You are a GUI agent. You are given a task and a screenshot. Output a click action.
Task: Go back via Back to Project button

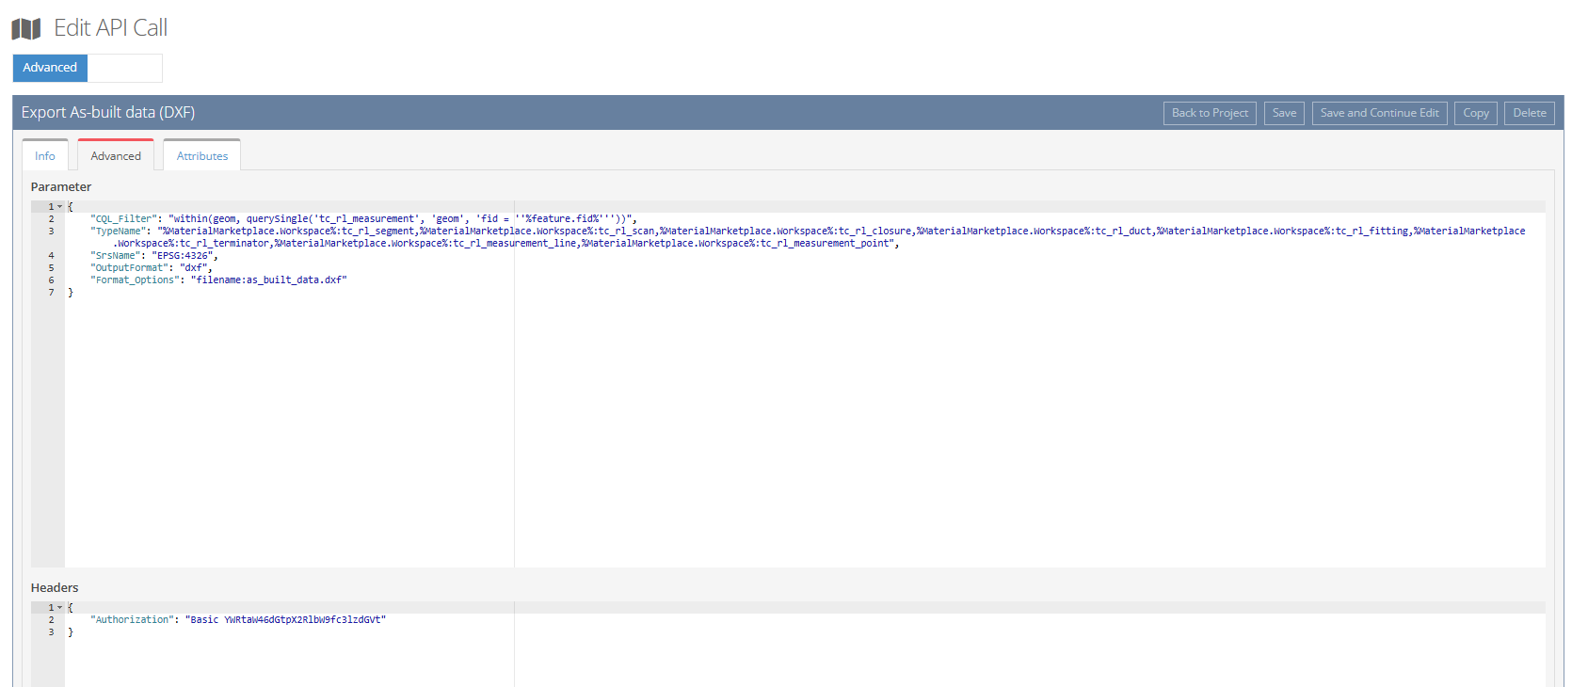click(x=1210, y=113)
